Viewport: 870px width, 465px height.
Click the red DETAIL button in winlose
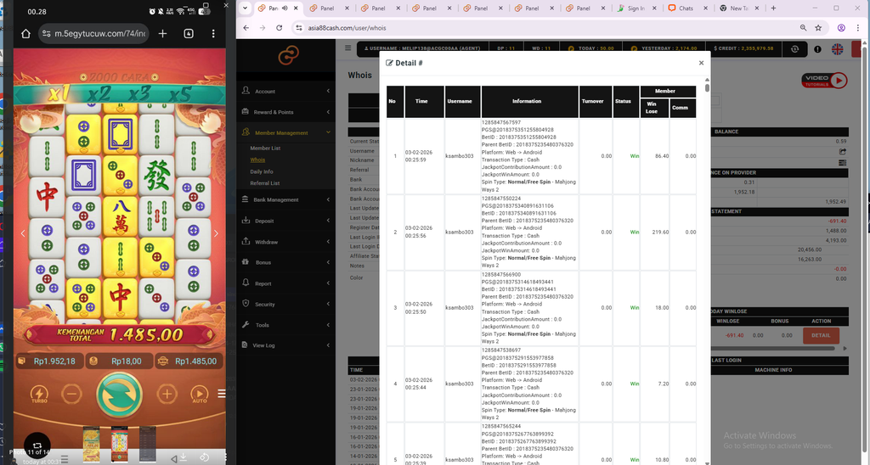(x=821, y=335)
